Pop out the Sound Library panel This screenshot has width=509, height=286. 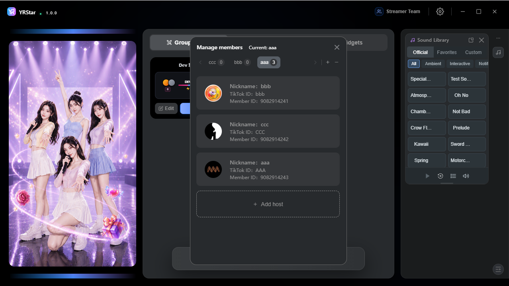click(471, 40)
